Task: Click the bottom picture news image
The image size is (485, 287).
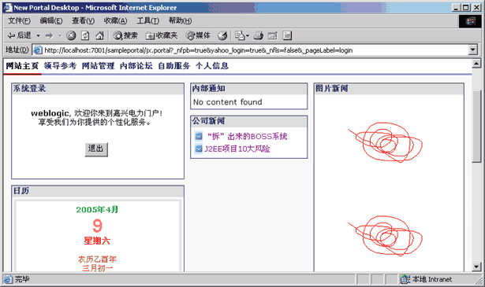Action: (x=385, y=235)
